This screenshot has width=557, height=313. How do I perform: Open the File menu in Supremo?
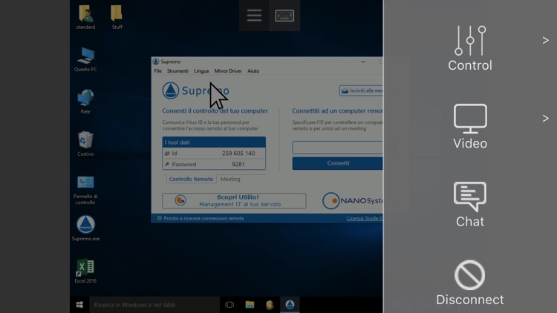(x=157, y=71)
